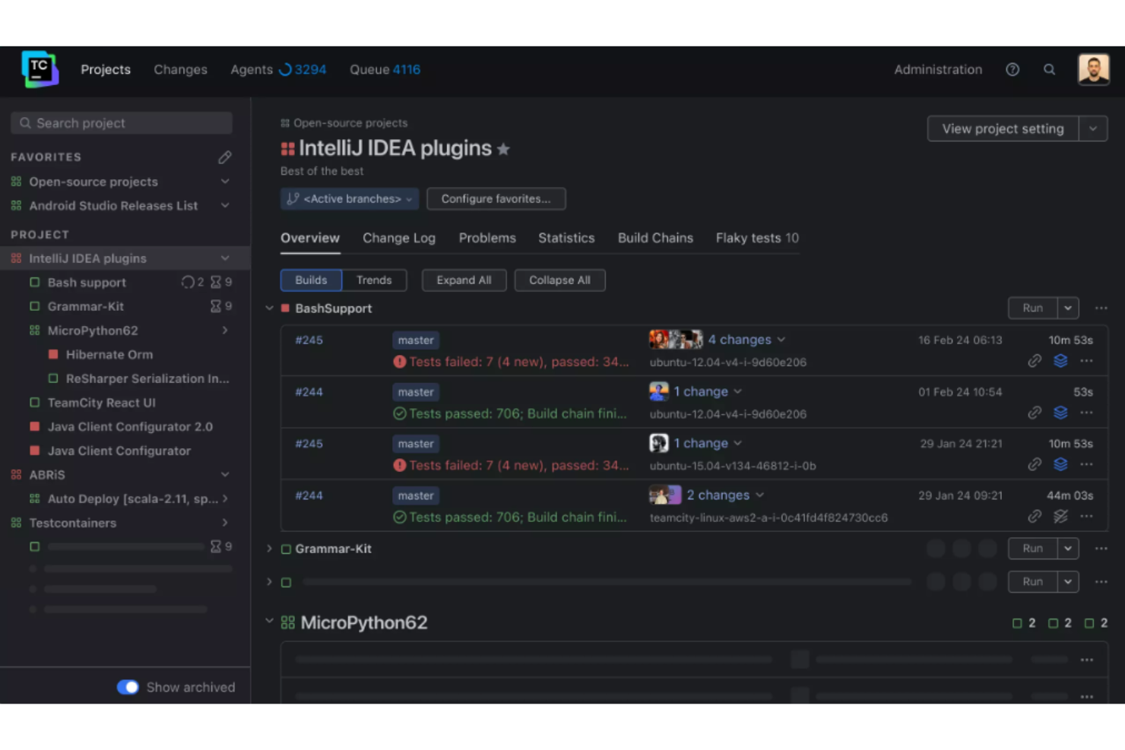Toggle the Show archived switch
The height and width of the screenshot is (750, 1125).
click(128, 687)
